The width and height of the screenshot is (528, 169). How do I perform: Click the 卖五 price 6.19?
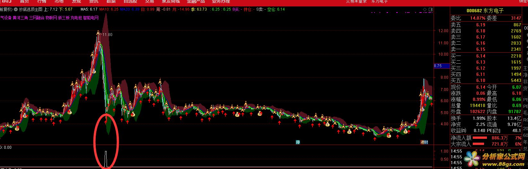480,25
